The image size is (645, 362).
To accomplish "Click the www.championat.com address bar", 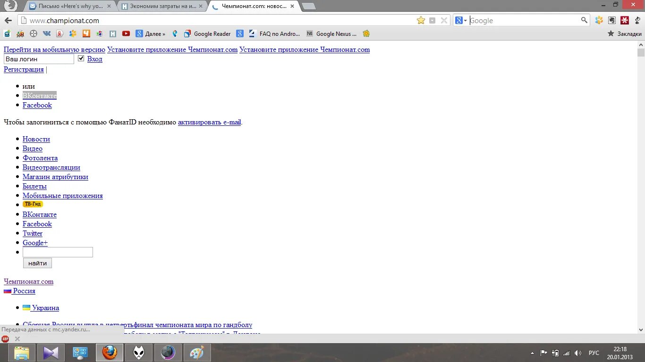I will (x=216, y=20).
